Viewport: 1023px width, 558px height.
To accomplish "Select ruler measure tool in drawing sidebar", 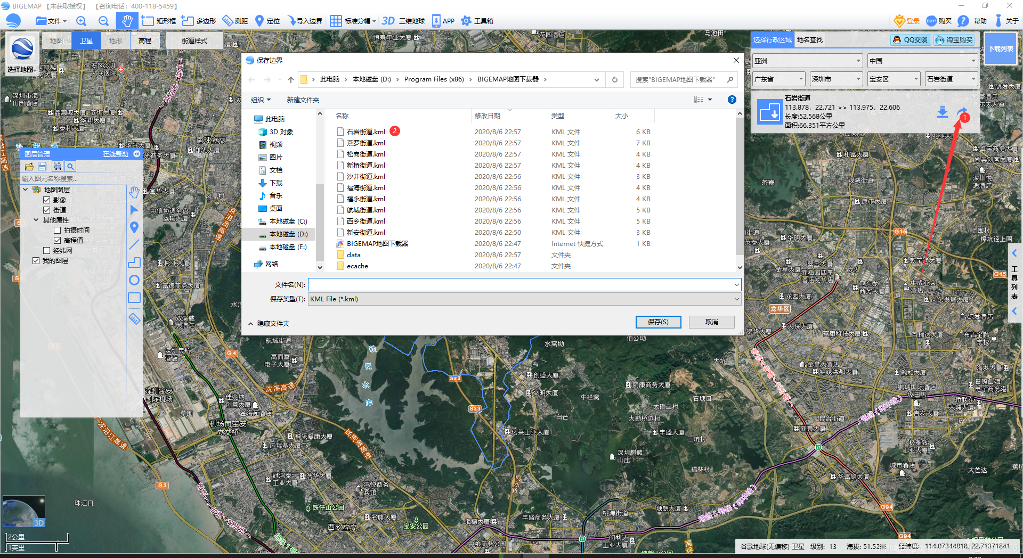I will [x=134, y=318].
